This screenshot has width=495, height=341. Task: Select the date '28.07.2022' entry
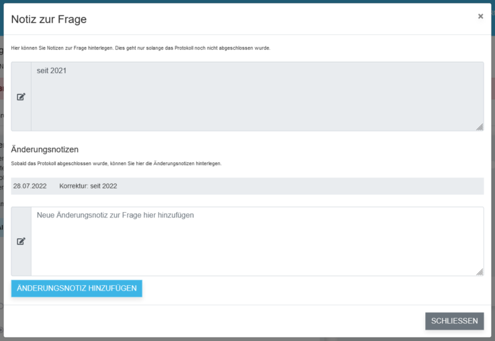click(30, 186)
